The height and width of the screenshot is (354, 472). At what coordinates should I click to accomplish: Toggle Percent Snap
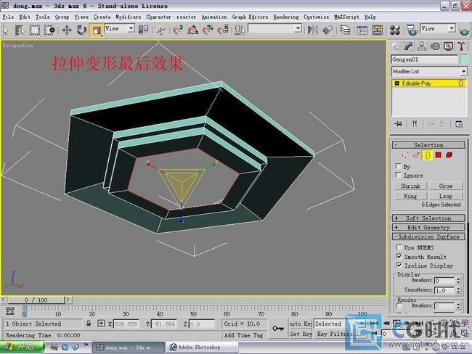pyautogui.click(x=208, y=30)
